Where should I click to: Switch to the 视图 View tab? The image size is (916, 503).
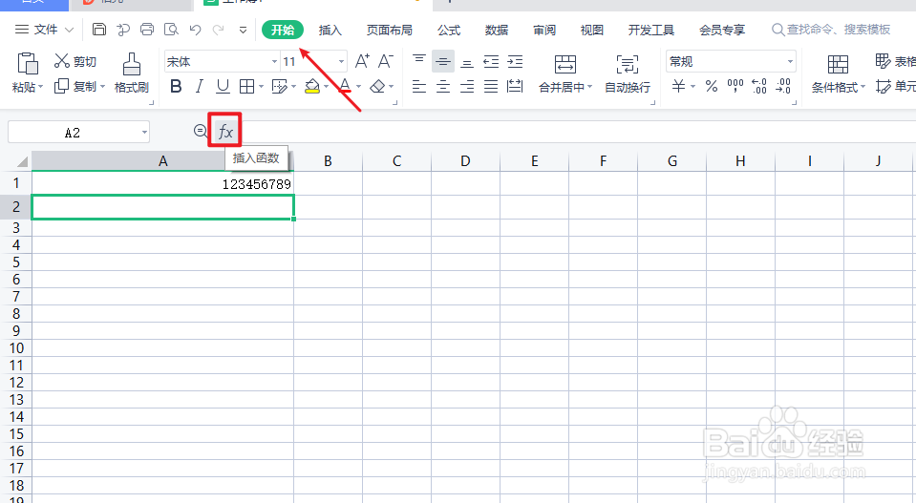pos(592,30)
